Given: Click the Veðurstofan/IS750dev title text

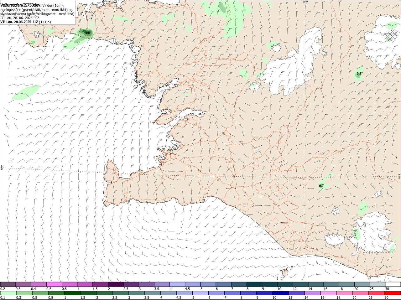Looking at the screenshot, I should (20, 5).
